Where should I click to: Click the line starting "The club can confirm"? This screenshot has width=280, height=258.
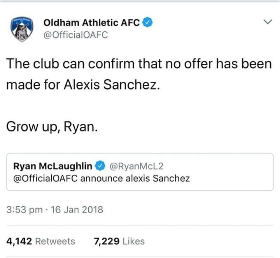click(x=139, y=64)
